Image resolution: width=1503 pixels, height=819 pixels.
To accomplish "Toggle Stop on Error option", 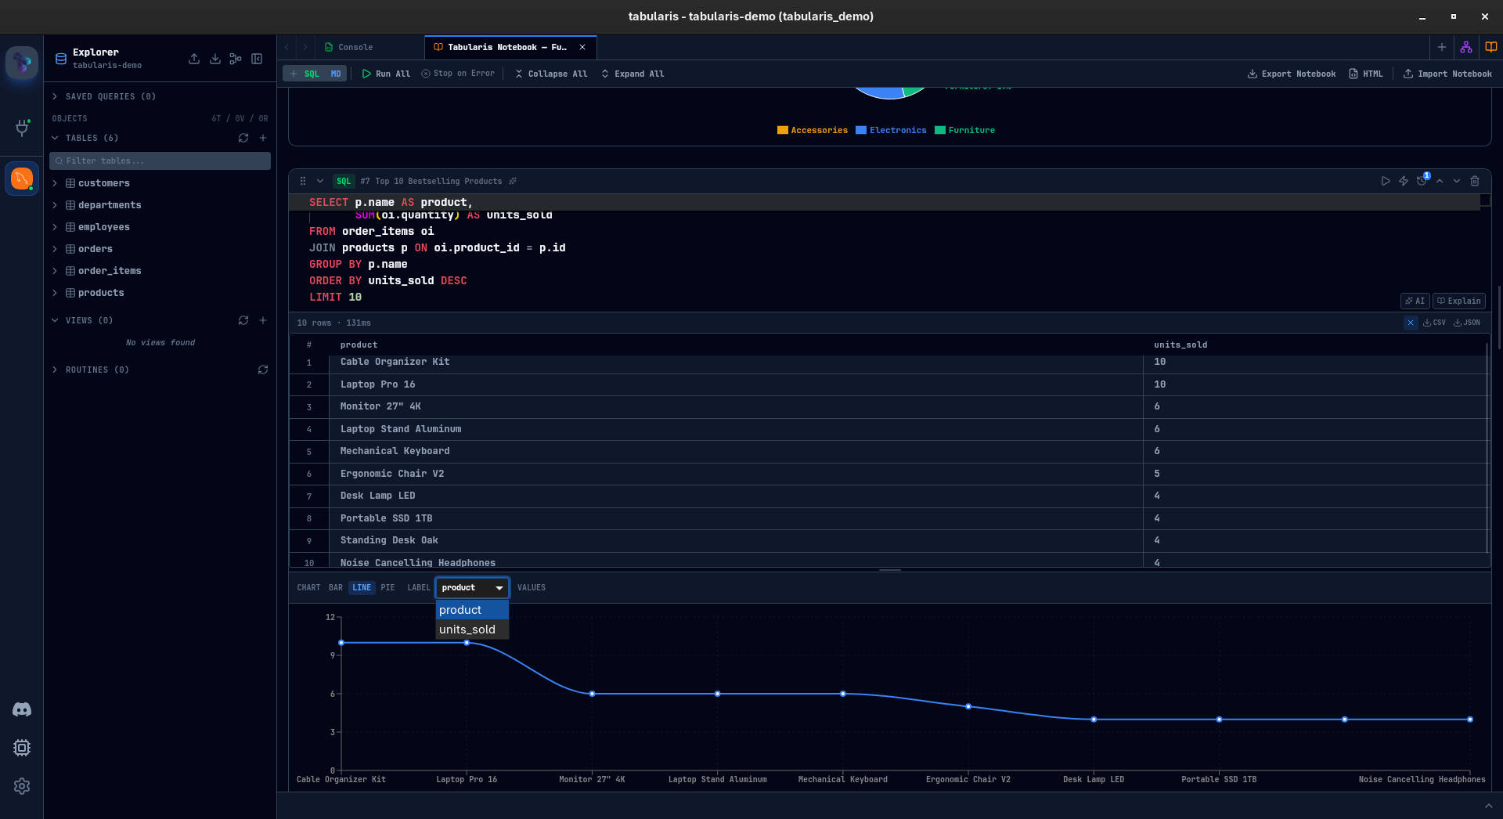I will tap(458, 74).
